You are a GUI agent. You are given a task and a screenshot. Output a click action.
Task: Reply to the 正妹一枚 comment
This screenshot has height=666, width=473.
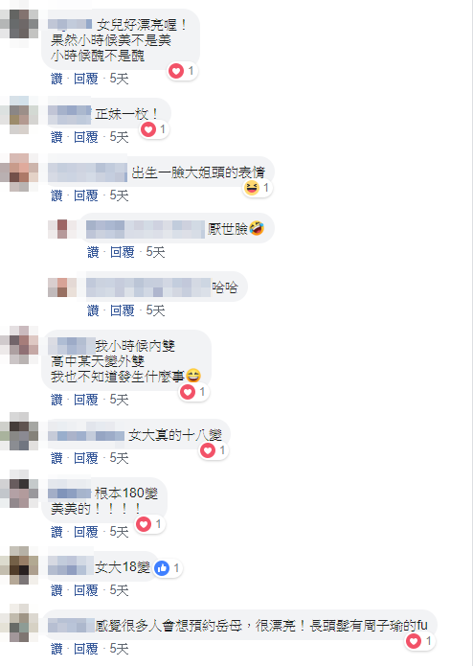click(x=85, y=137)
